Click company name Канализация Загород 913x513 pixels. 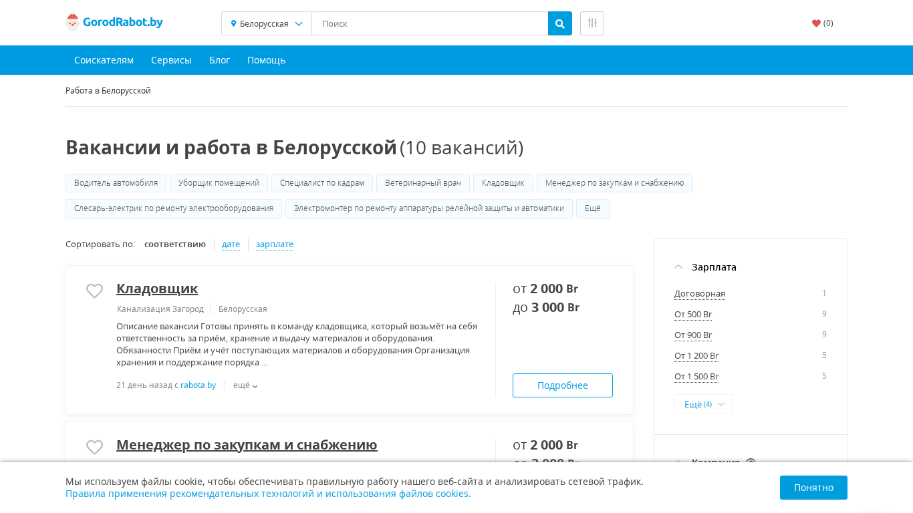coord(160,309)
